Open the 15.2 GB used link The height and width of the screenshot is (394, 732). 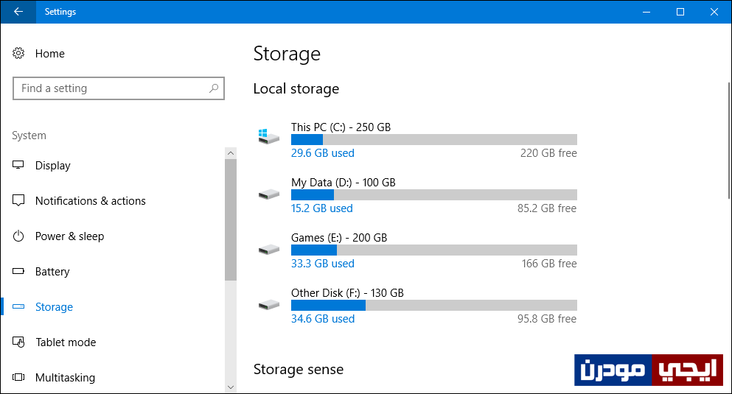(x=321, y=208)
